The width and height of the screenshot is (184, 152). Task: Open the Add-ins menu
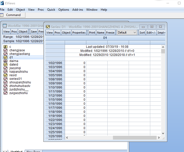[77, 10]
